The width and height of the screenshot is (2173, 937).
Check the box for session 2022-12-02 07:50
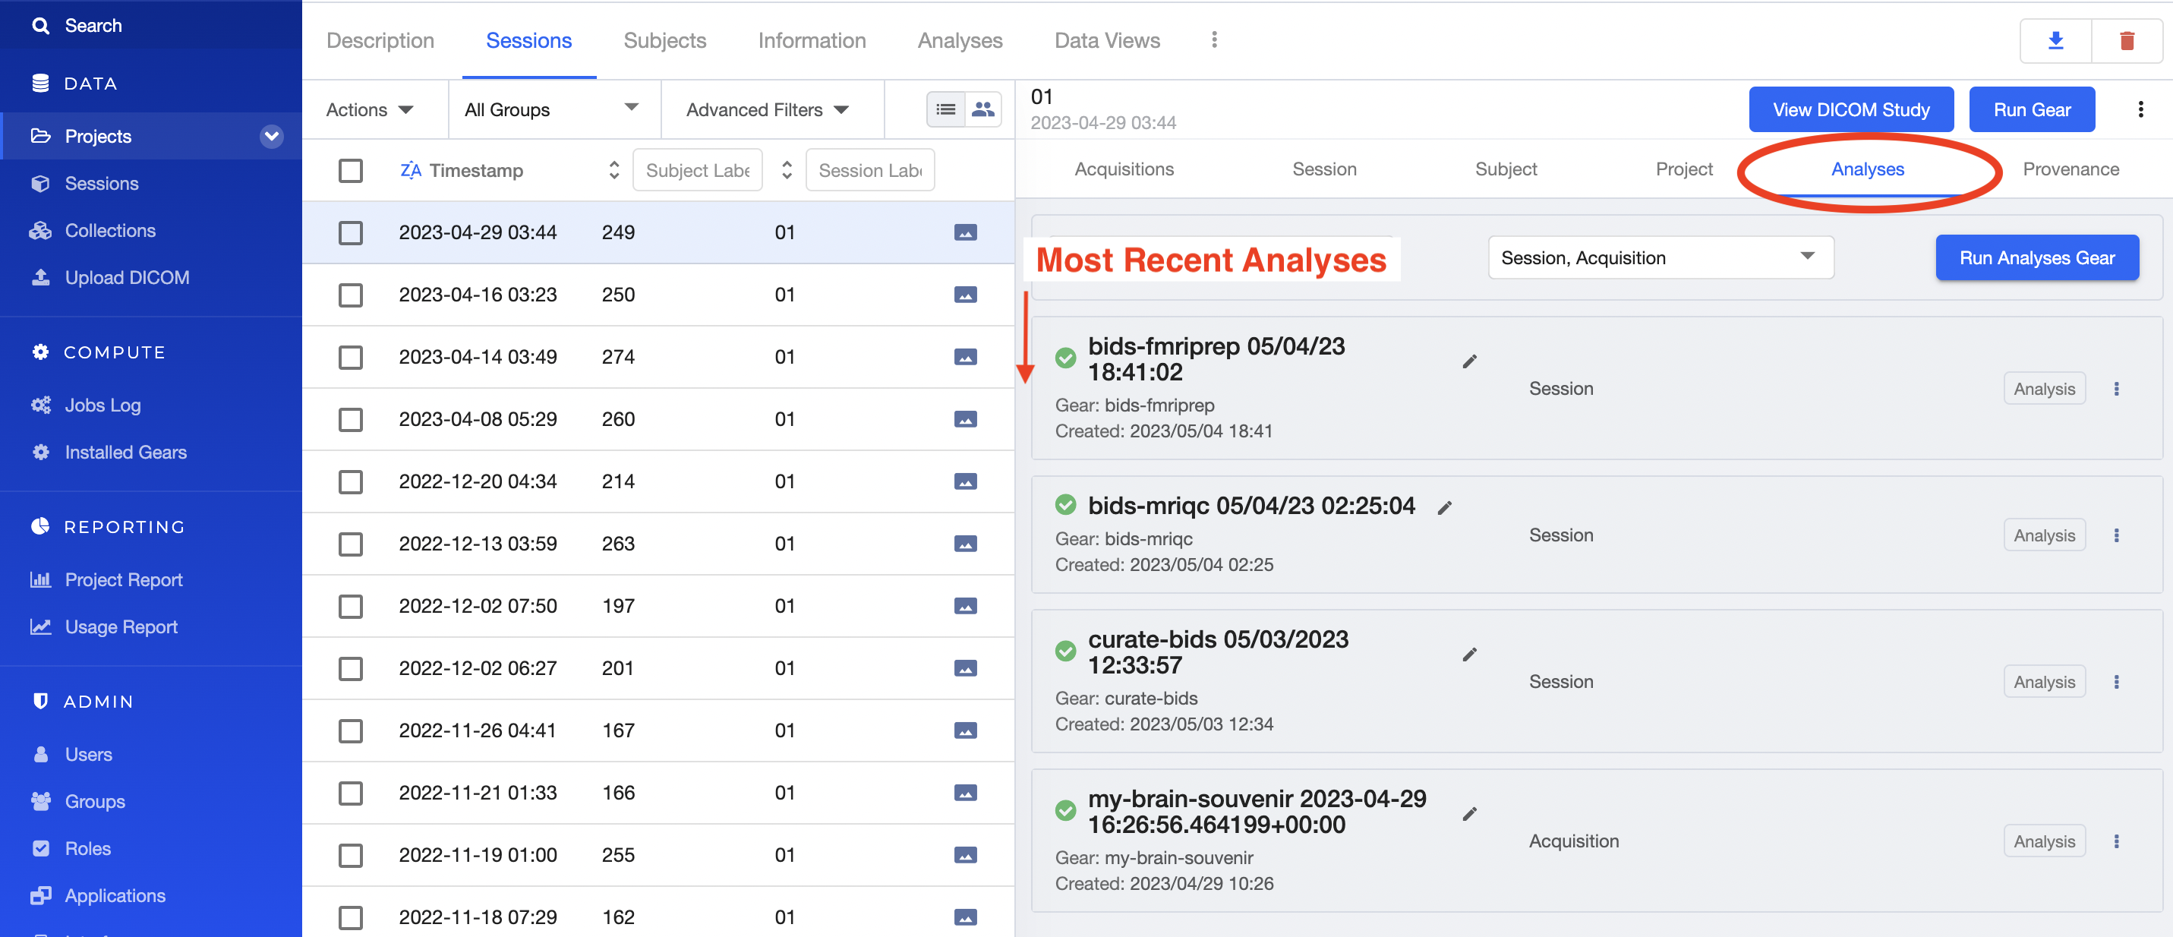click(350, 605)
